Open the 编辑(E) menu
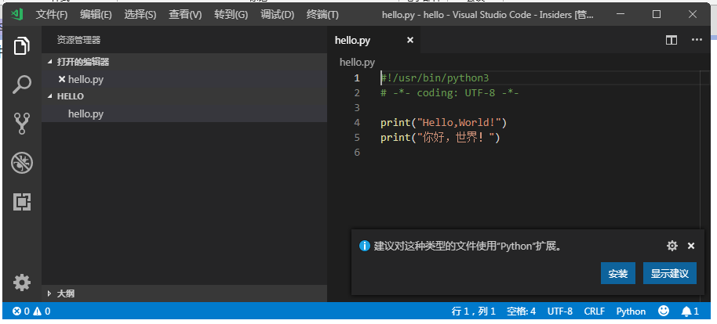The height and width of the screenshot is (324, 717). coord(96,15)
